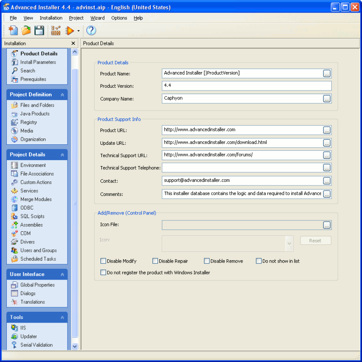This screenshot has height=362, width=362.
Task: Click the Open Project folder icon
Action: (26, 30)
